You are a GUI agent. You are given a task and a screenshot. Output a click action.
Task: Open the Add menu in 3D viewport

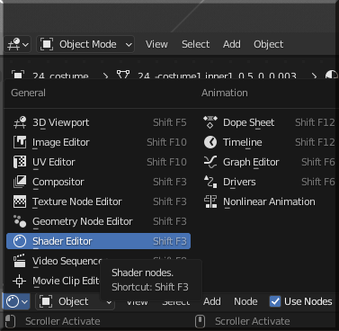(x=232, y=44)
